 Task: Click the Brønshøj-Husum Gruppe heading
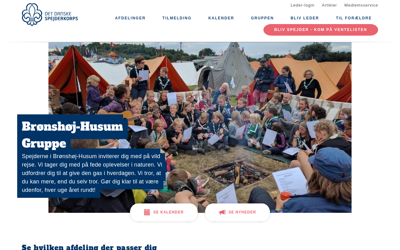tap(72, 135)
